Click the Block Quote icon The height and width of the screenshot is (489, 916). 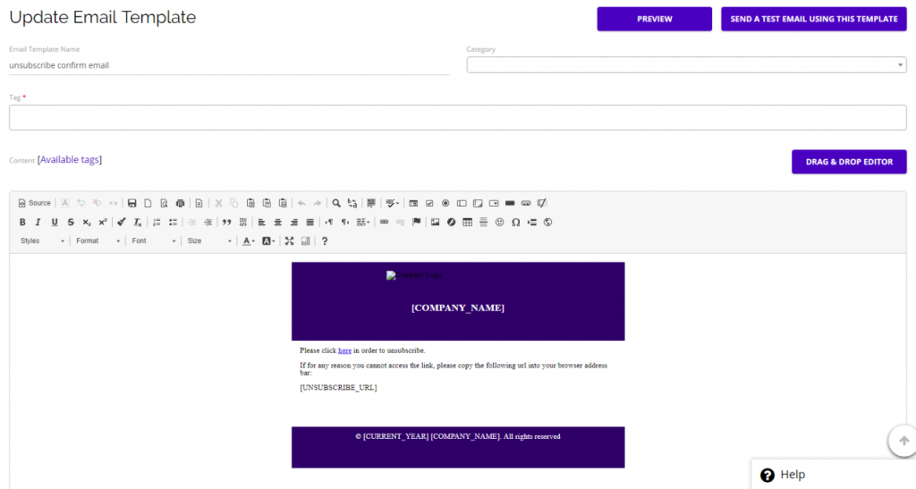point(226,222)
